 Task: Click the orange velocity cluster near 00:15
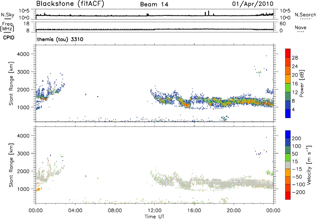(x=39, y=189)
